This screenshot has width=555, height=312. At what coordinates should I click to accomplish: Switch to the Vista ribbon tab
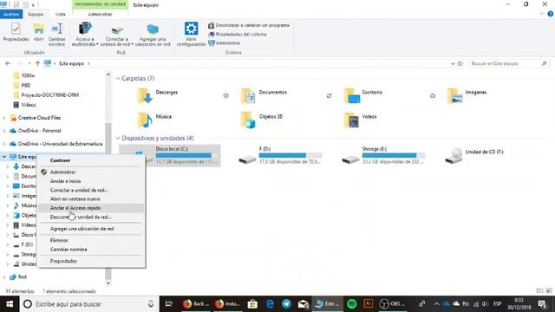(60, 14)
